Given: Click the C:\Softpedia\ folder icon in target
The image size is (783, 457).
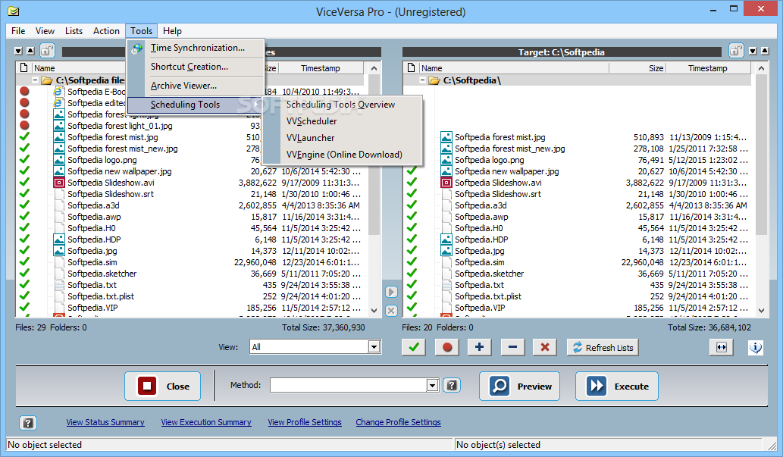Looking at the screenshot, I should pos(434,80).
